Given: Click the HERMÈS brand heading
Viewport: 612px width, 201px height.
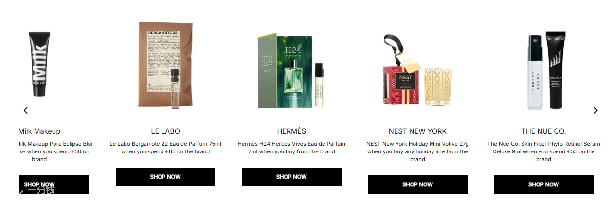Looking at the screenshot, I should 291,131.
